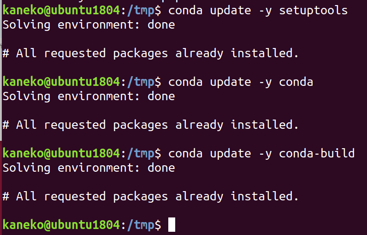Click the last 'kaneko@ubuntu1804' prompt text
Viewport: 367px width, 235px height.
[x=61, y=225]
